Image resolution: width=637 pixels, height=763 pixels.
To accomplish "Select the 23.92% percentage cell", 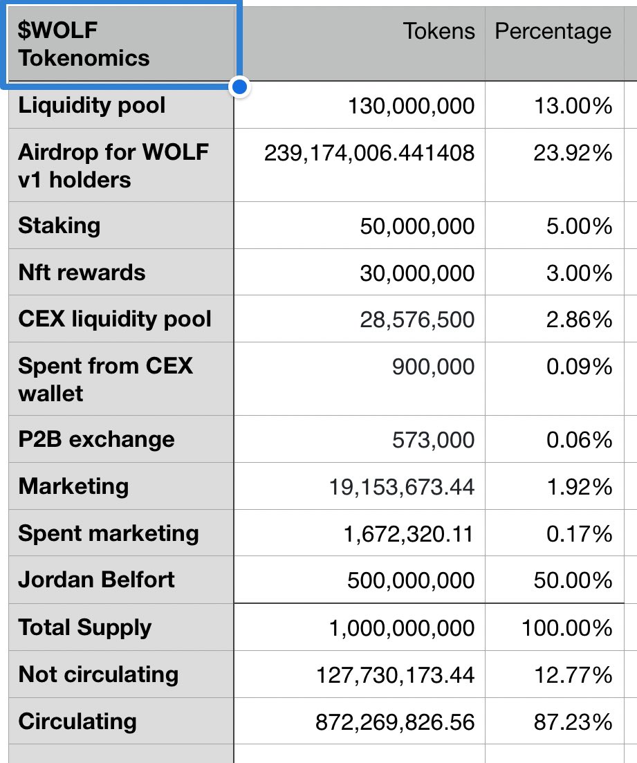I will tap(554, 165).
